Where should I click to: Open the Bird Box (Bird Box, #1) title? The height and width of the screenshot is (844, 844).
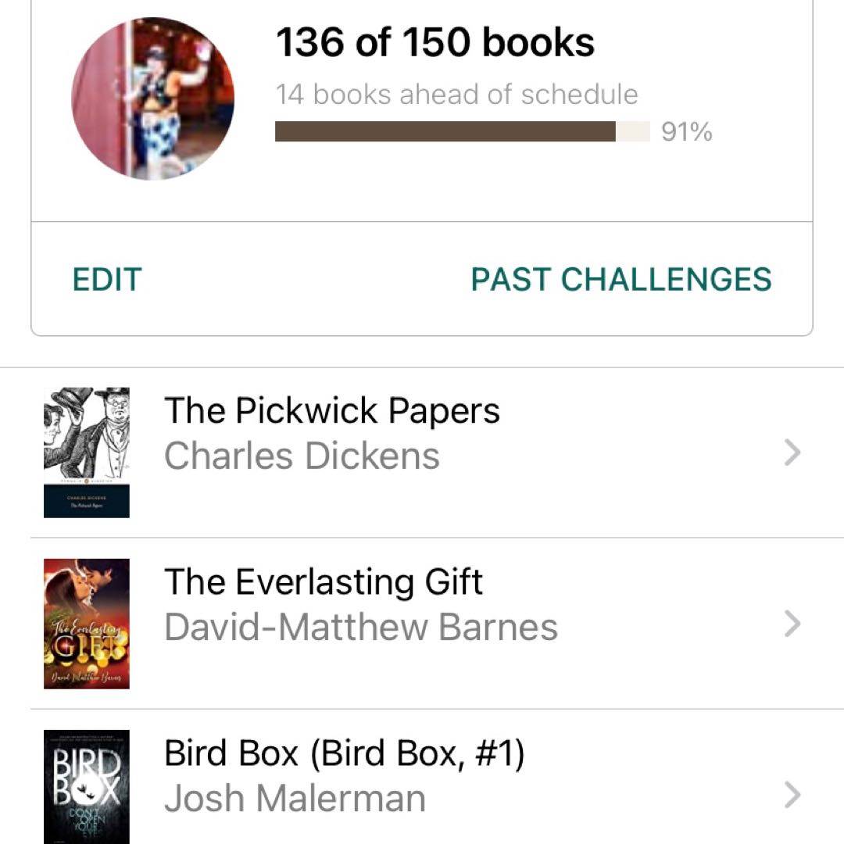345,753
